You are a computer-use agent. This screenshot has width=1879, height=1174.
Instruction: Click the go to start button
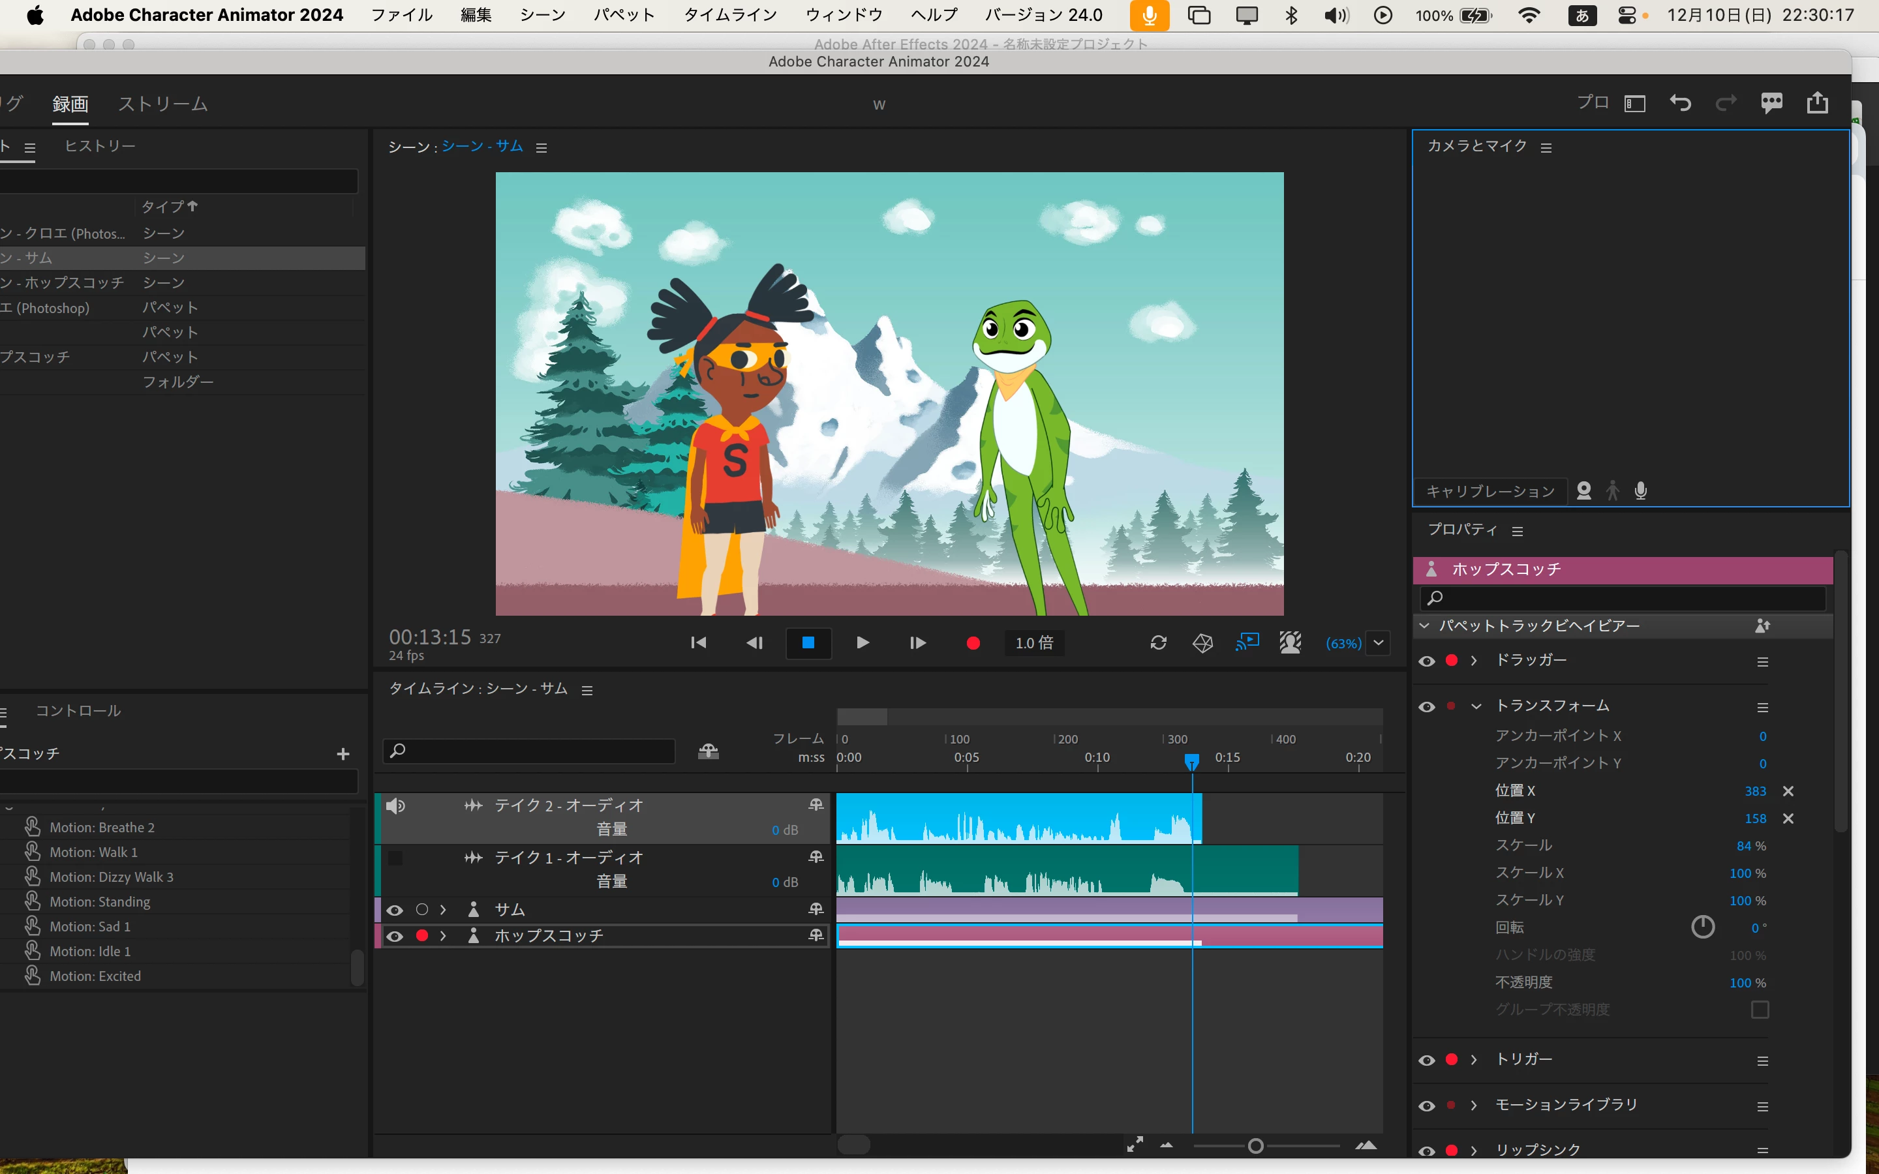698,643
